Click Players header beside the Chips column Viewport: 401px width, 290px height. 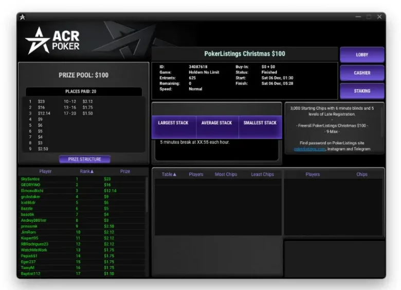(x=313, y=175)
